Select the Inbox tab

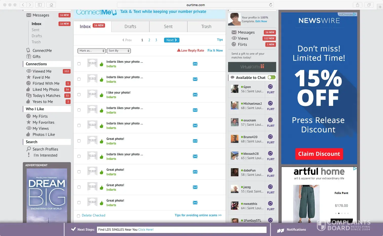(x=92, y=27)
